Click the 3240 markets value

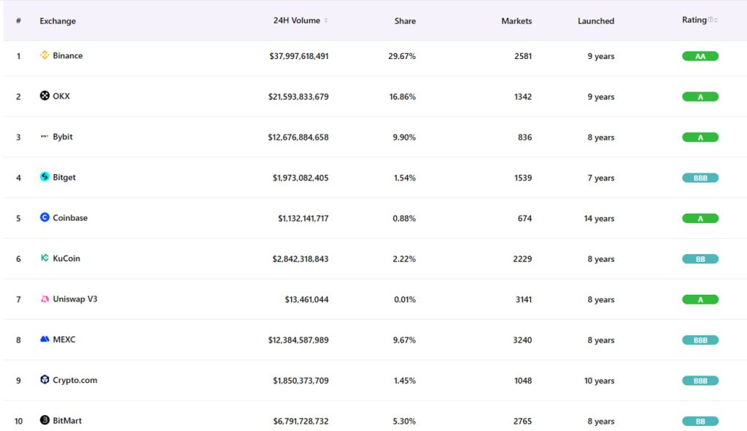point(522,340)
